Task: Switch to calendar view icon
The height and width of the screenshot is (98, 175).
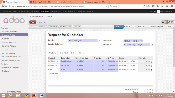Action: [x=172, y=22]
